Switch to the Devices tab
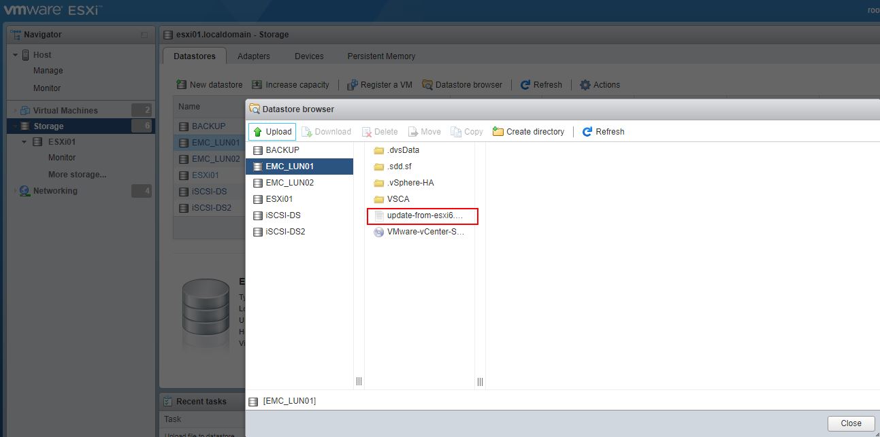 tap(309, 56)
